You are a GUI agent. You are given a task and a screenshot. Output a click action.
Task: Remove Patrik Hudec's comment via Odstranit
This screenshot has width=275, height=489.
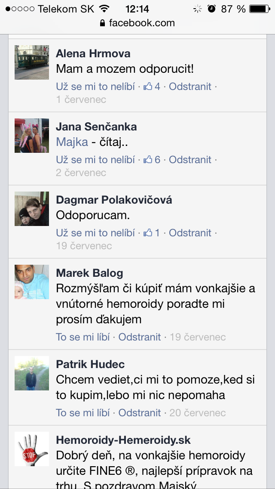(x=140, y=413)
